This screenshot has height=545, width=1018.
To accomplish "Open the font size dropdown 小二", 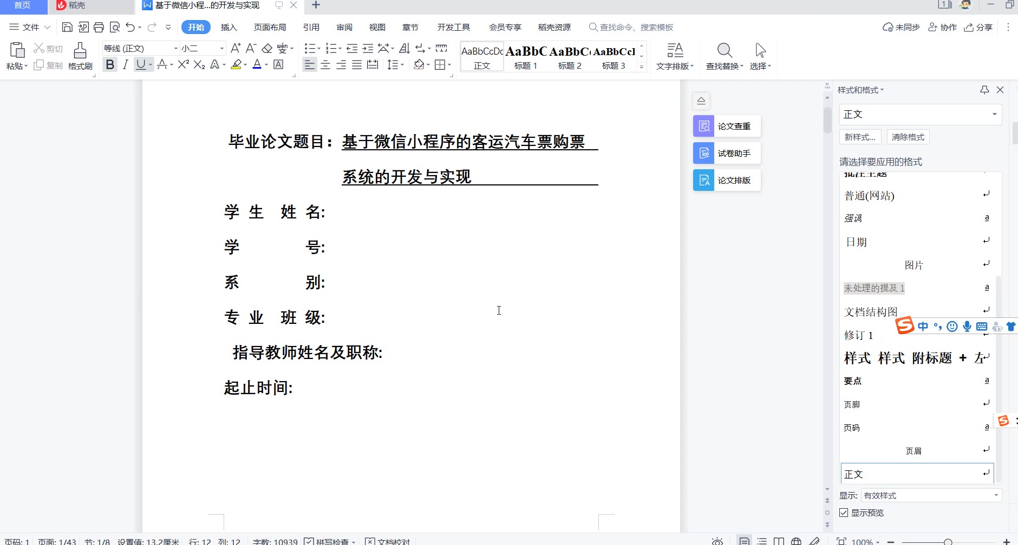I will pos(222,49).
